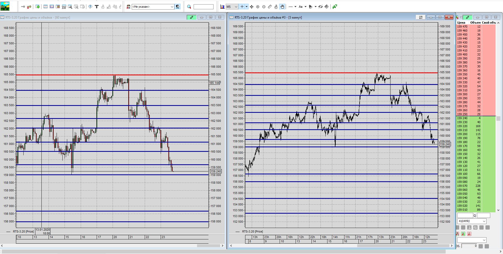Click the best bid row at 159 240
This screenshot has height=254, width=503.
[476, 118]
